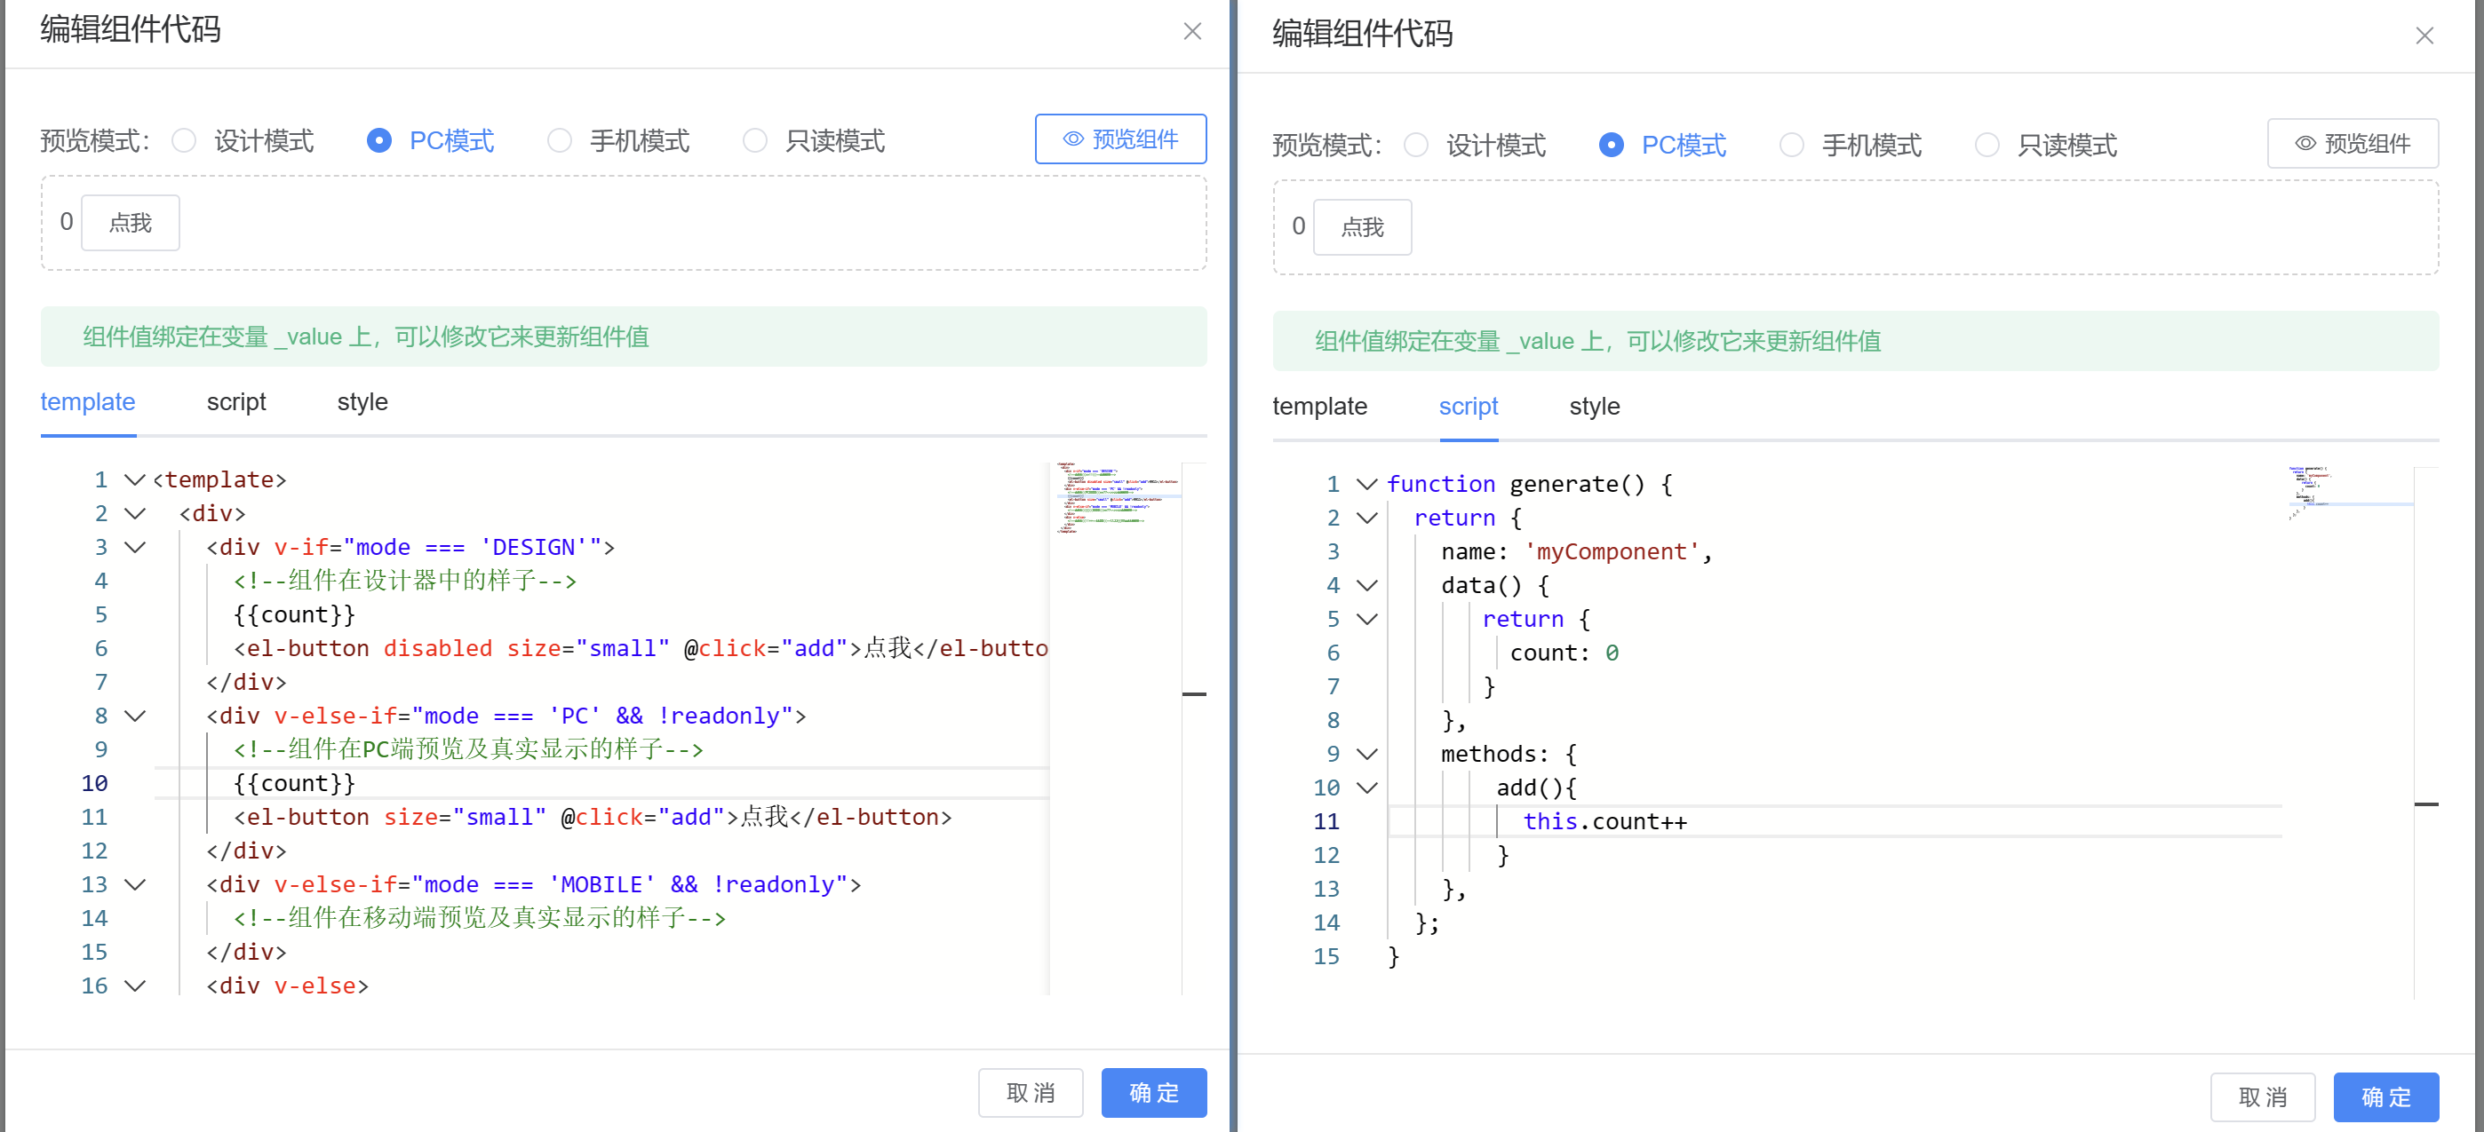Collapse line 16 v-else div fold arrow
Screen dimensions: 2484x1132
(135, 986)
